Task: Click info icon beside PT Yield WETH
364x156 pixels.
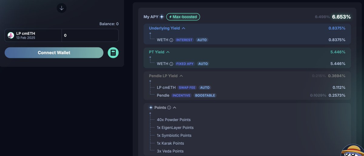Action: tap(171, 64)
